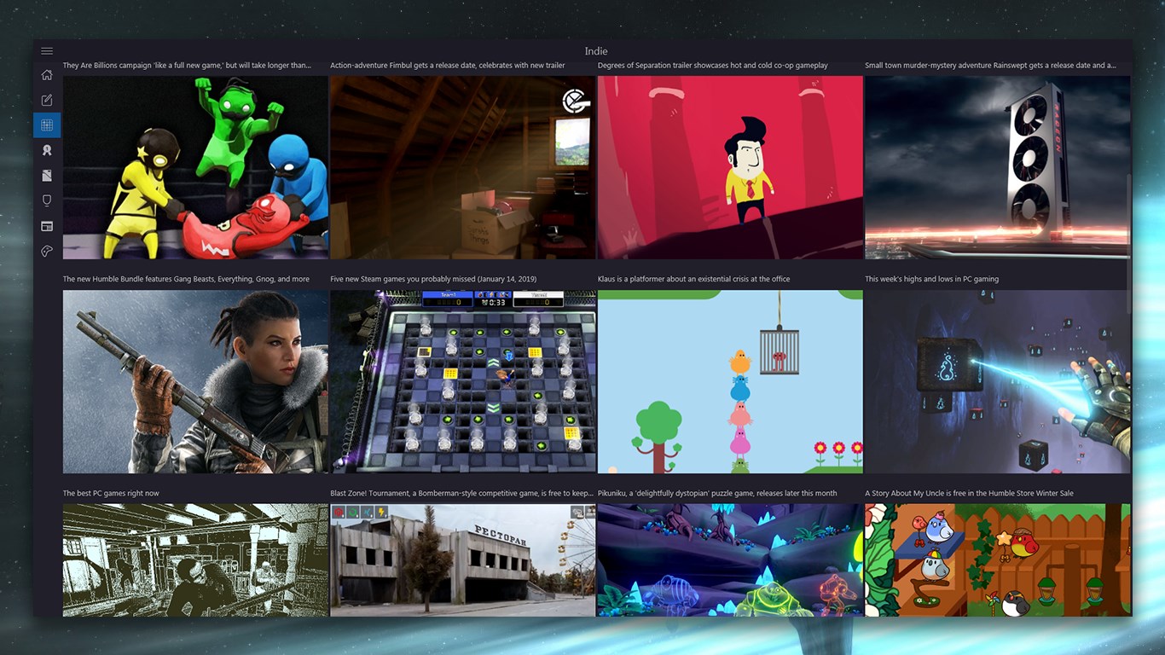
Task: Open the yellow-suited man on red thumbnail
Action: [x=730, y=167]
